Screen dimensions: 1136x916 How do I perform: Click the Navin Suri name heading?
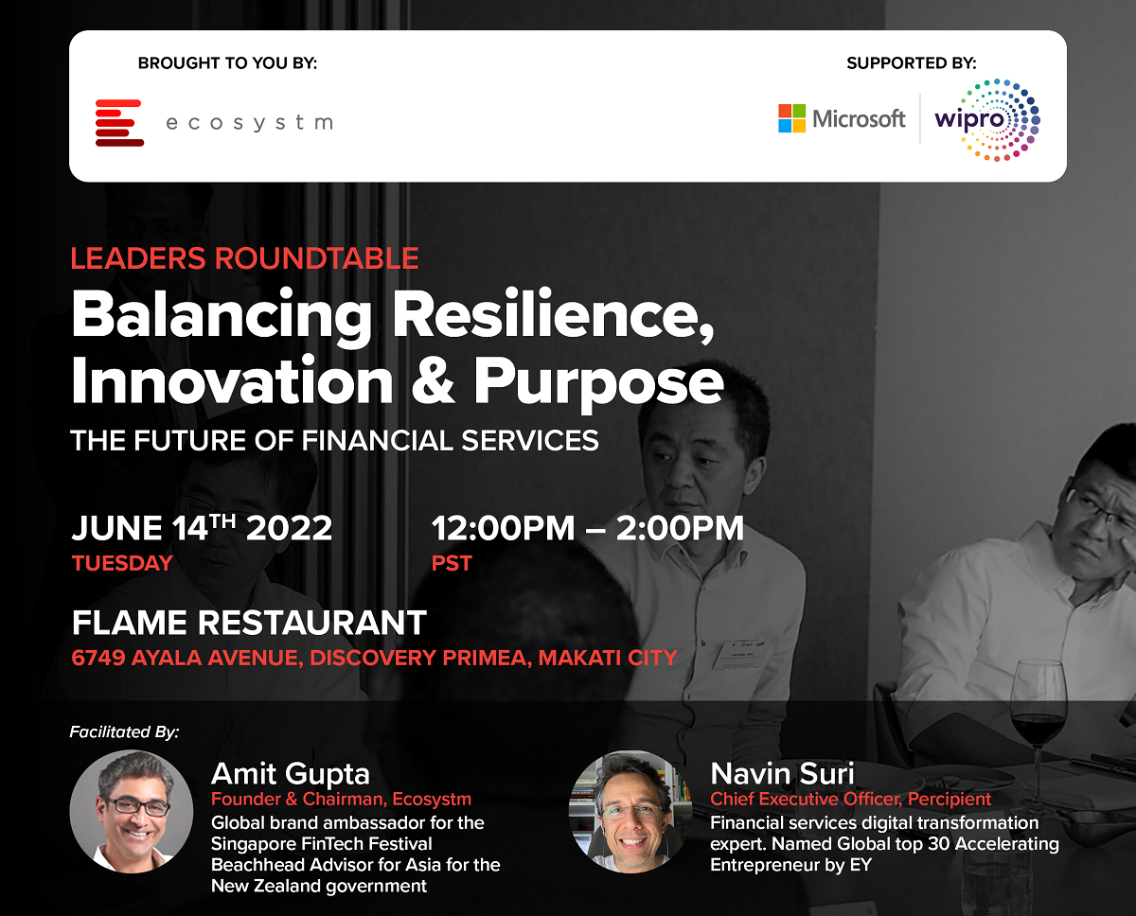783,773
